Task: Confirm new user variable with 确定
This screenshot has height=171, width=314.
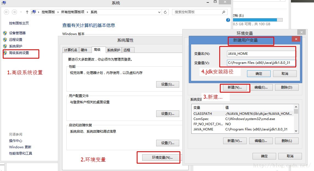Action: [x=259, y=74]
